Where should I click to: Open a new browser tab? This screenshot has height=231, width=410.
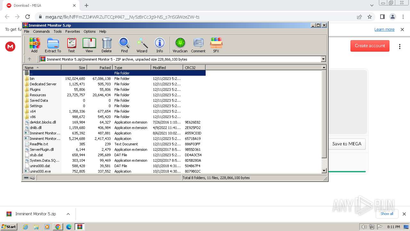(x=86, y=5)
